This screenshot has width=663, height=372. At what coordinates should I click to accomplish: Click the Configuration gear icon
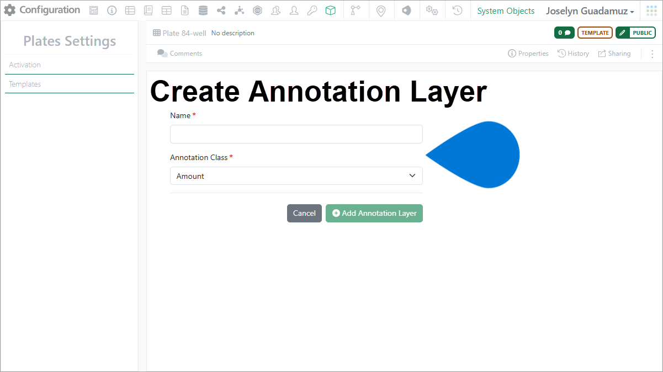point(10,10)
